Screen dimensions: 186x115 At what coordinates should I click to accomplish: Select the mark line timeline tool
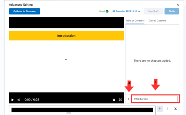tap(168, 109)
